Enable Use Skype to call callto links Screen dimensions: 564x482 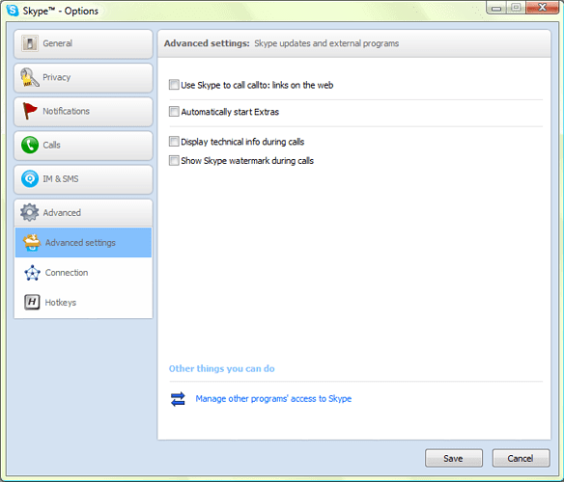174,85
